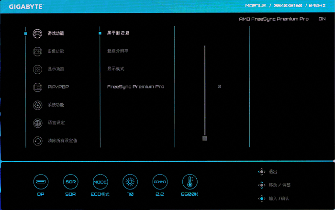Open the 语言设定 menu item
Viewport: 335px width, 210px height.
coord(56,122)
